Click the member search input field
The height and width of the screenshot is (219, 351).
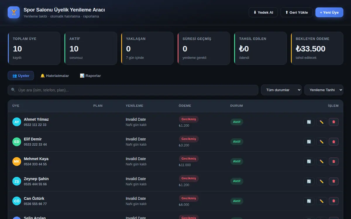[x=133, y=90]
